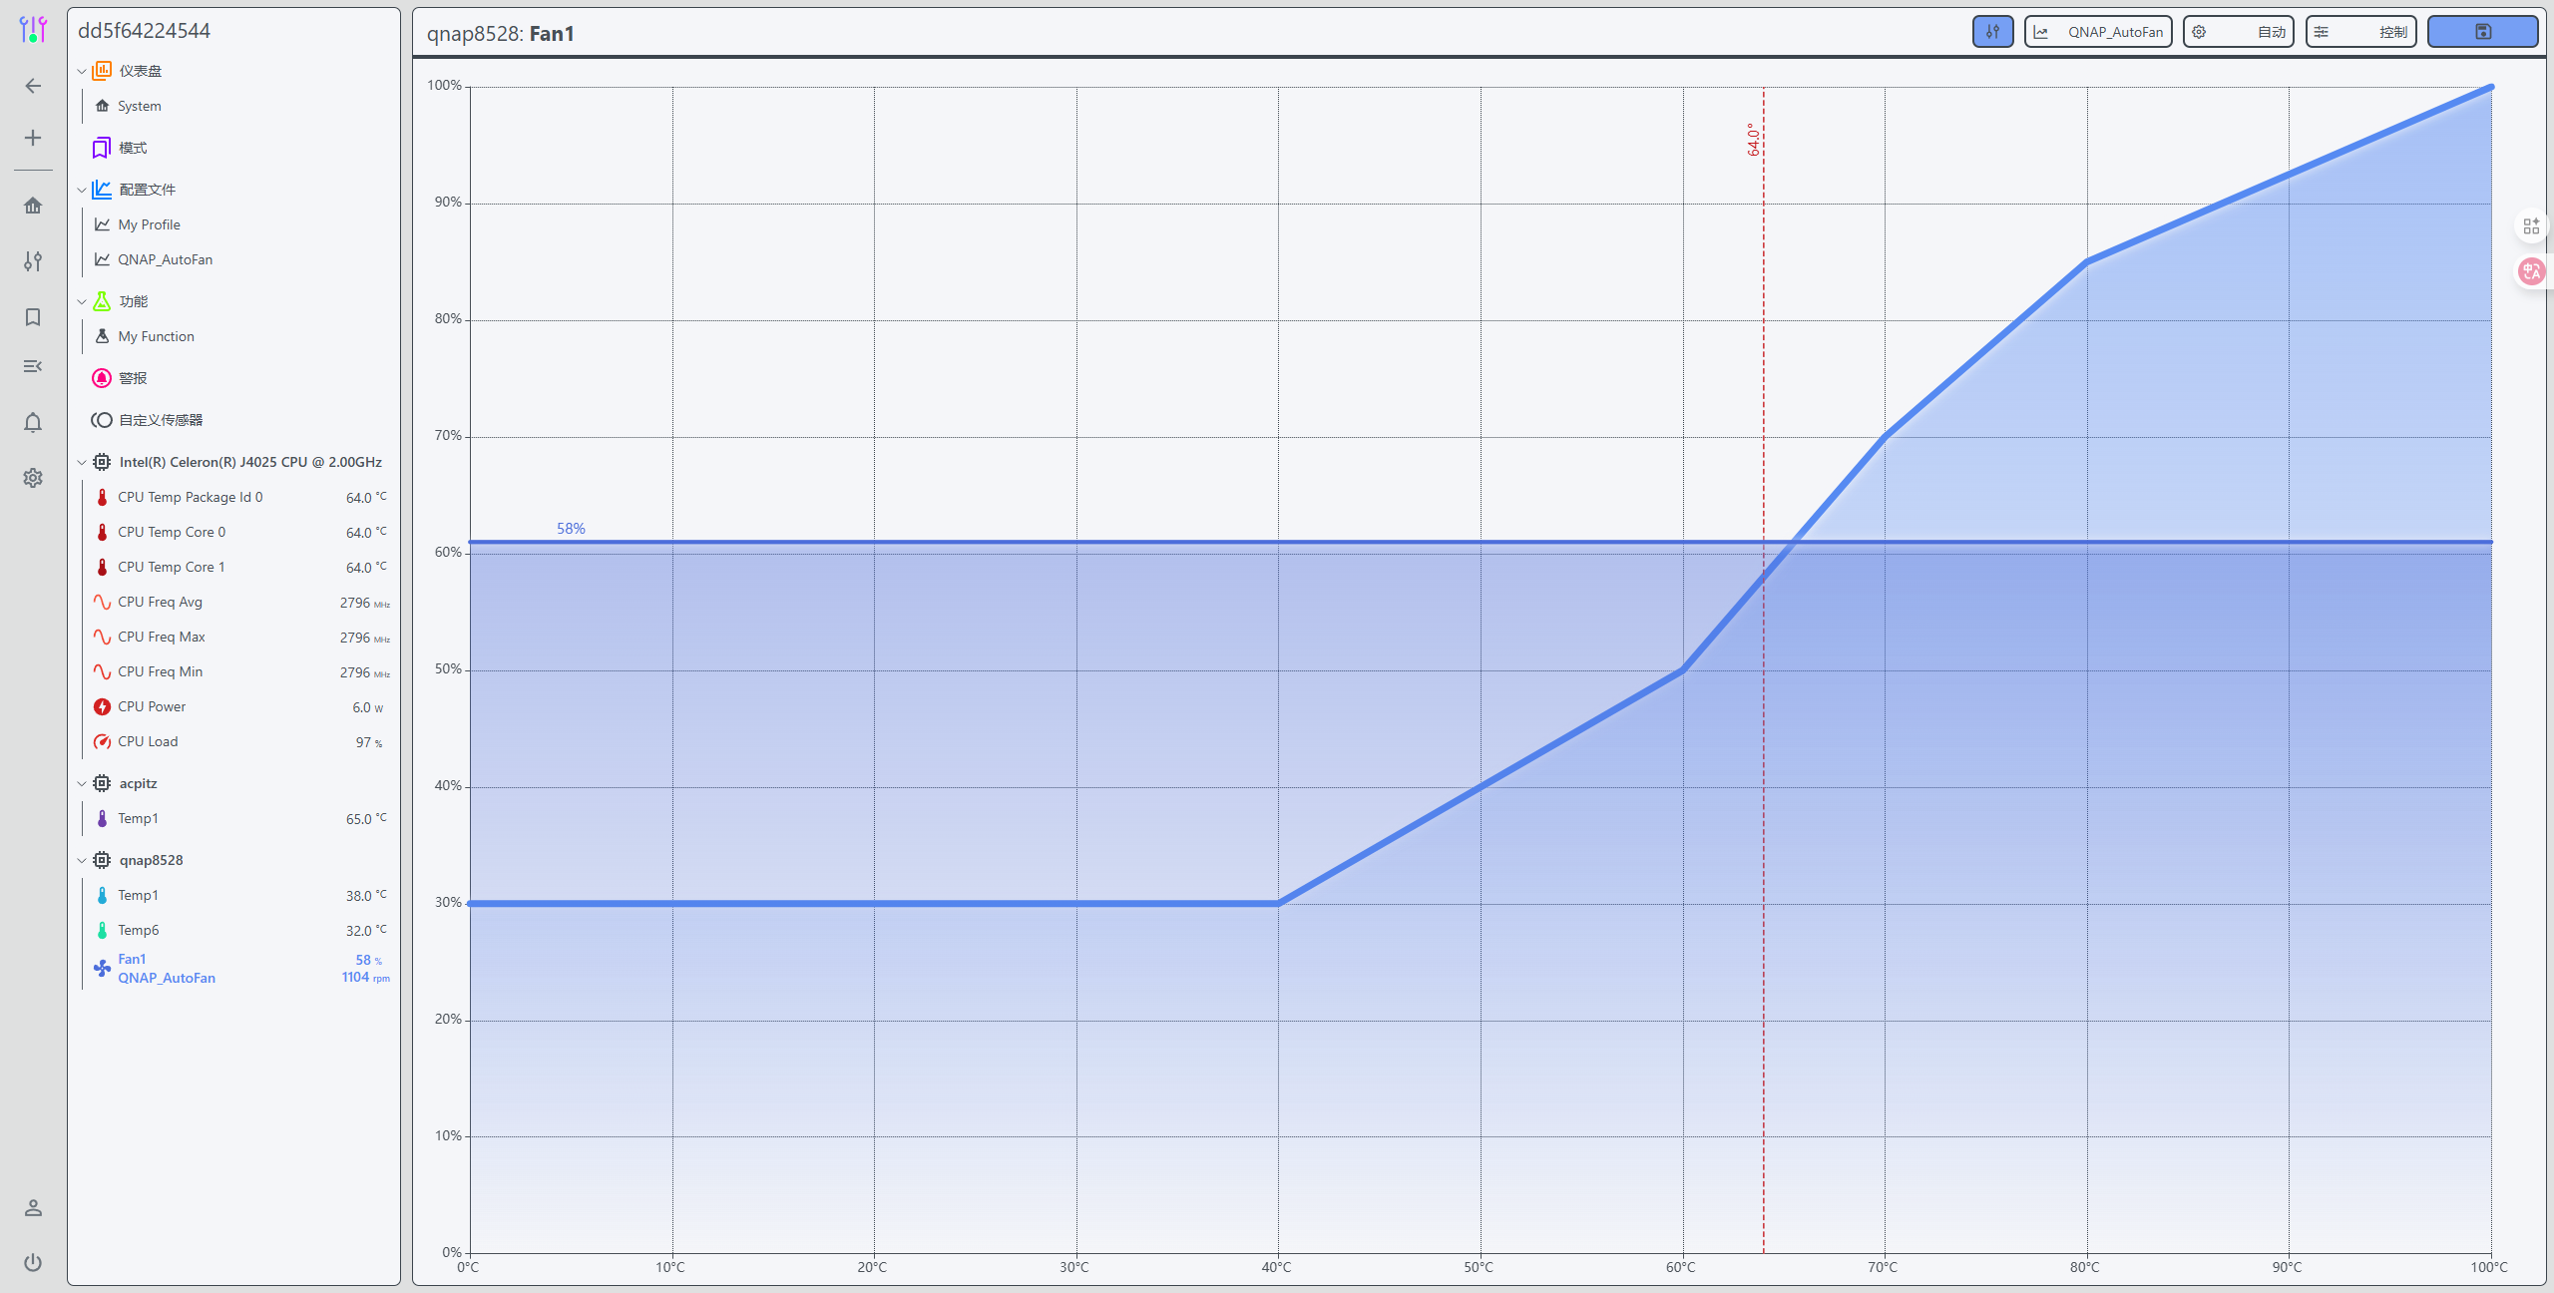Click the bookmark modes icon in sidebar

click(33, 317)
